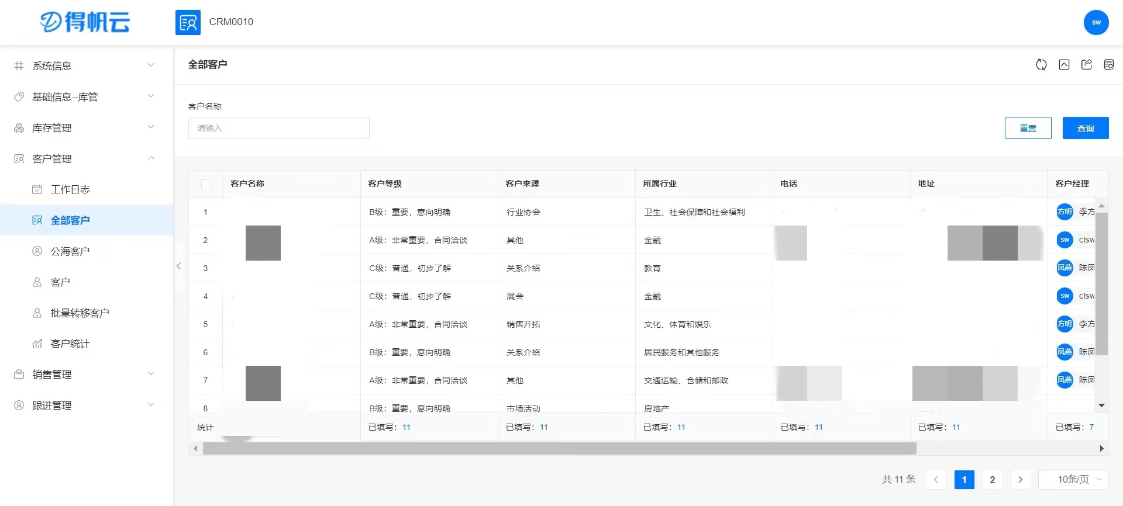Collapse the sidebar with the left arrow handle
The width and height of the screenshot is (1123, 506).
pyautogui.click(x=179, y=266)
